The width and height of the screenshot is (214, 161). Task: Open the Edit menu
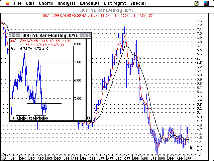tap(30, 3)
